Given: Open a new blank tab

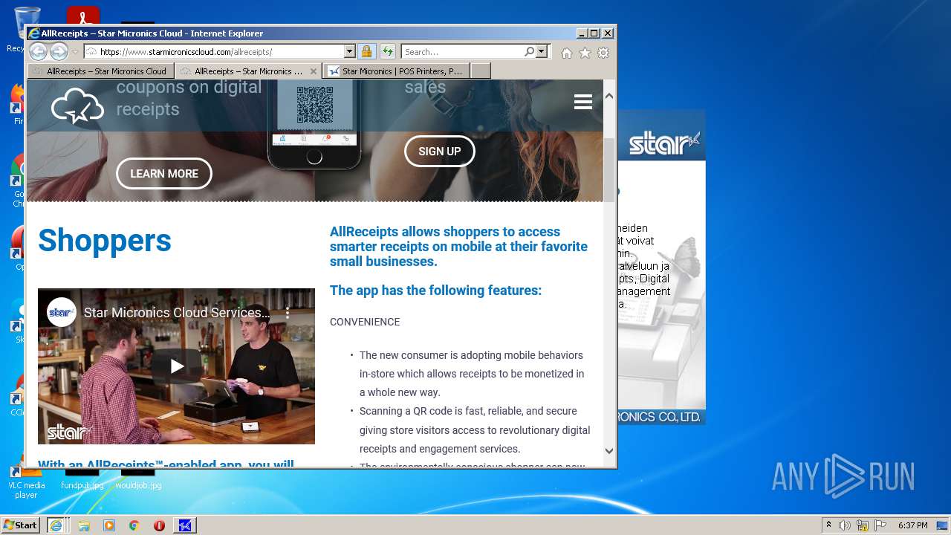Looking at the screenshot, I should 481,71.
